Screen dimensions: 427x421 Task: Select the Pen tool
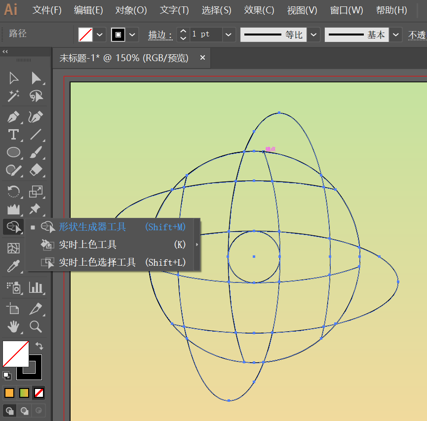(13, 117)
